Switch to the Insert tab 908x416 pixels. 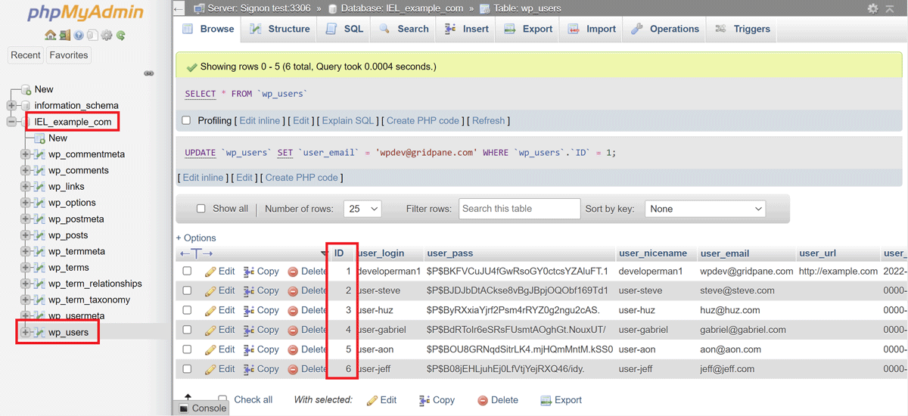pyautogui.click(x=467, y=29)
